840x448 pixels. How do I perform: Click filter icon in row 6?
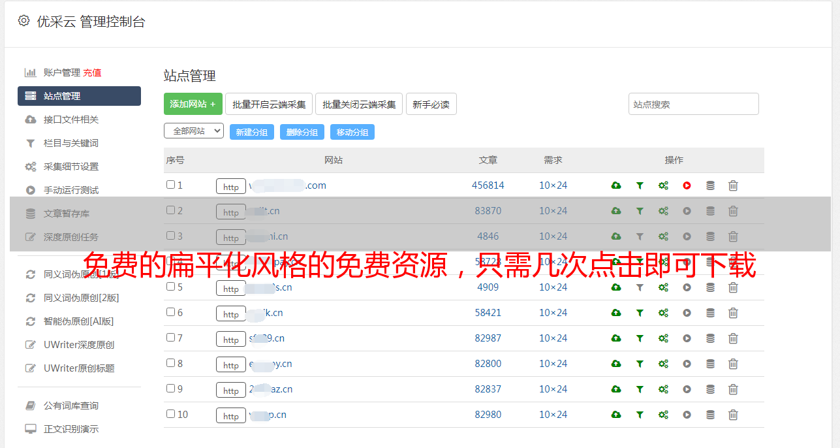640,313
